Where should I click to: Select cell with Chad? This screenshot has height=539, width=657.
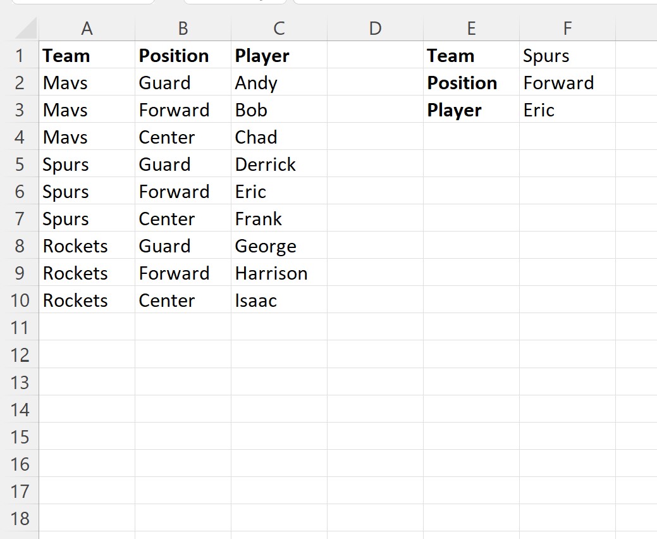(279, 137)
